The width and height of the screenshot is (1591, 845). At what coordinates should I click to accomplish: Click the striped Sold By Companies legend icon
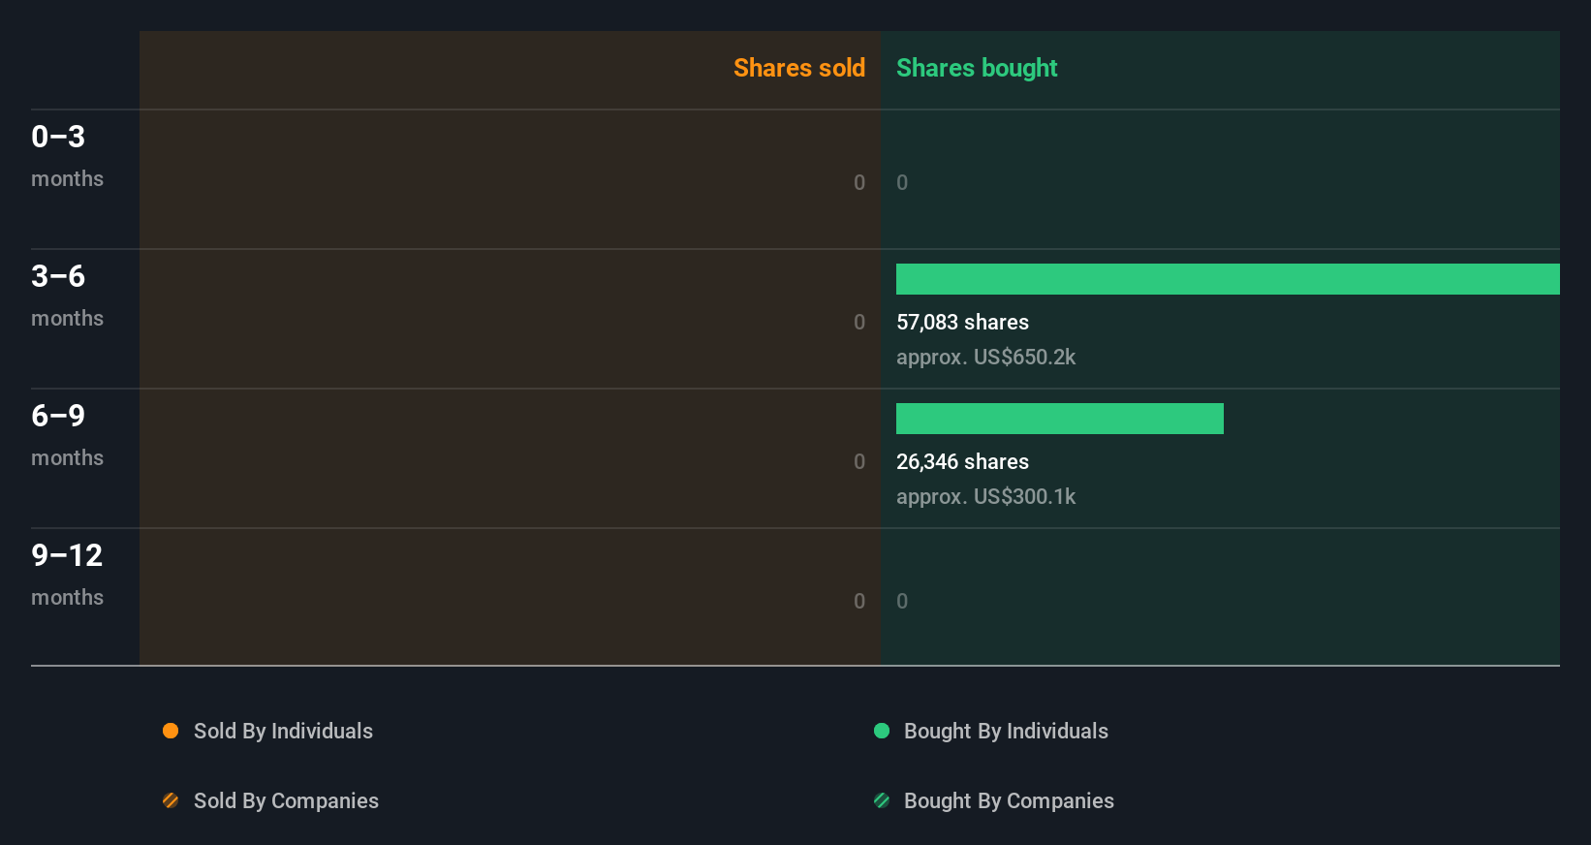[171, 800]
